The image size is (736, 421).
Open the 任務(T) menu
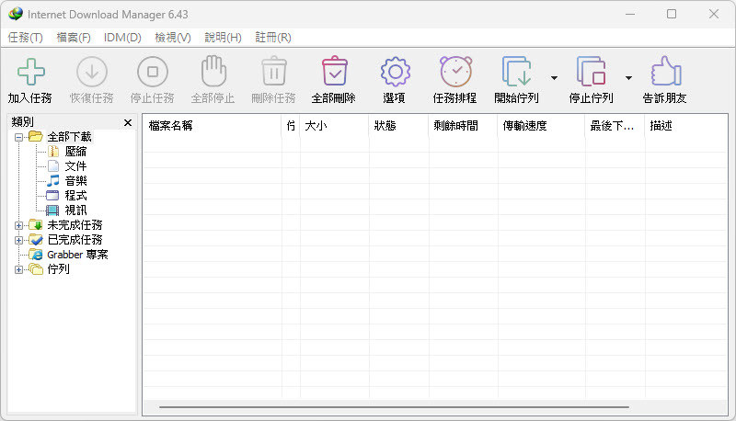(x=26, y=37)
